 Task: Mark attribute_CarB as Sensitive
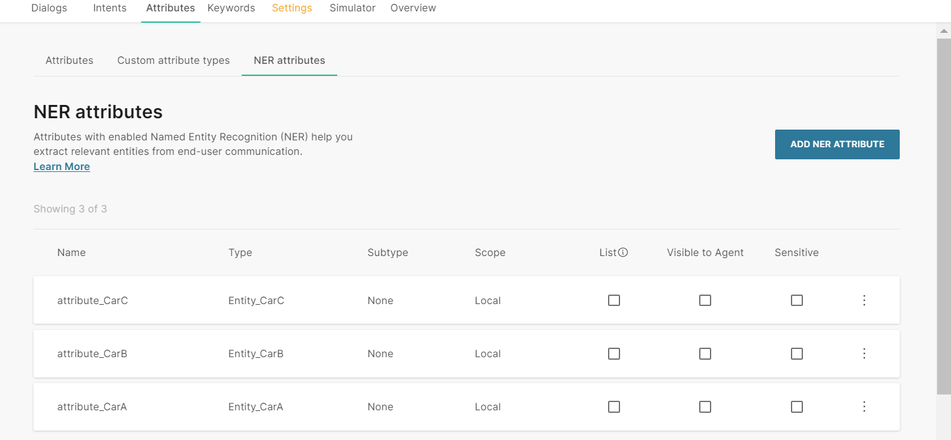click(x=797, y=353)
